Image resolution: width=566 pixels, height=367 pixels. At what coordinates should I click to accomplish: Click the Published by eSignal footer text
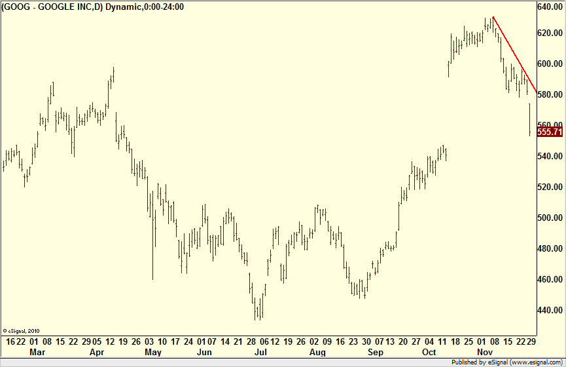[x=507, y=362]
